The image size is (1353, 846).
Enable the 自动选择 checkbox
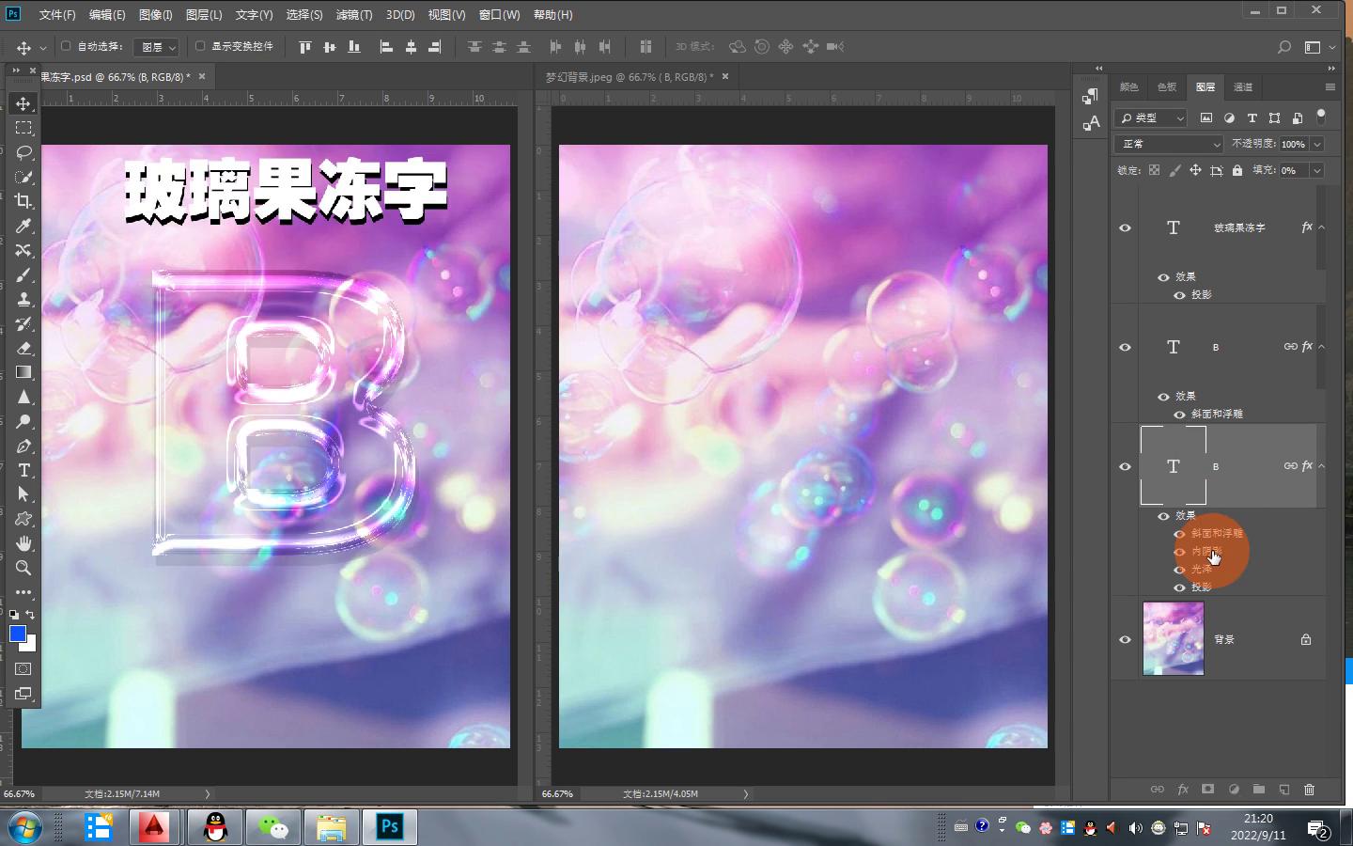66,46
